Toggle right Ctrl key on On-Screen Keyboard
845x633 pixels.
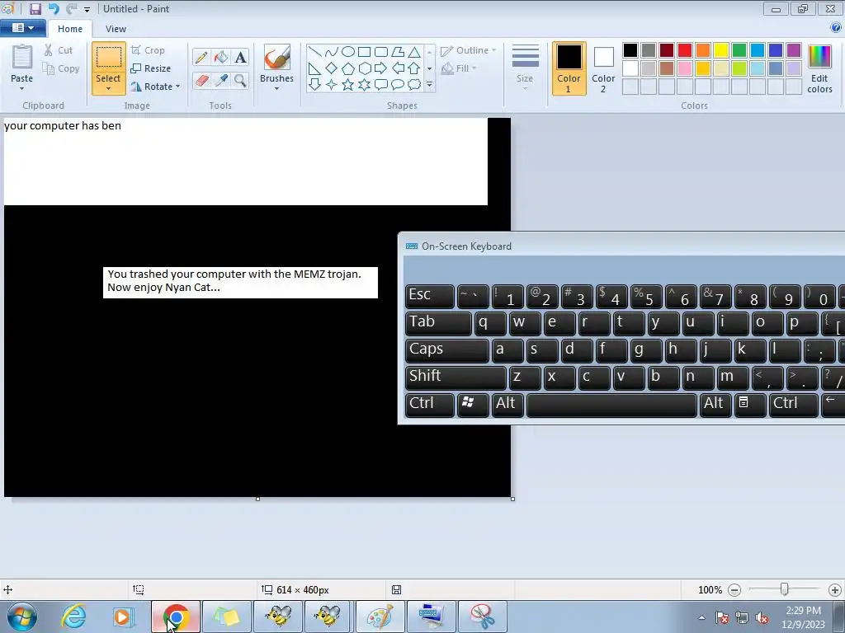[793, 405]
